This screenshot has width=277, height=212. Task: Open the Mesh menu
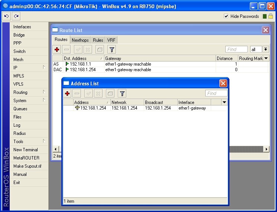coord(29,60)
